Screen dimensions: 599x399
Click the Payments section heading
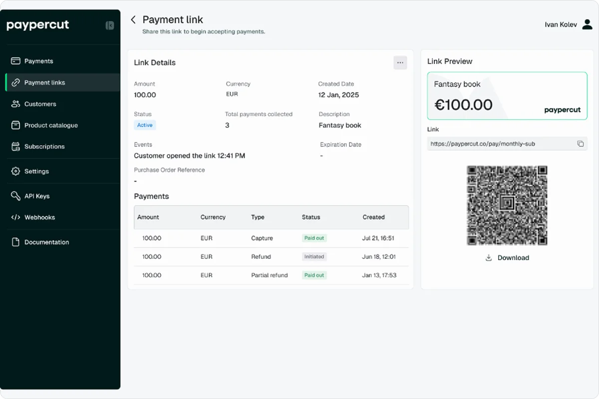point(151,196)
